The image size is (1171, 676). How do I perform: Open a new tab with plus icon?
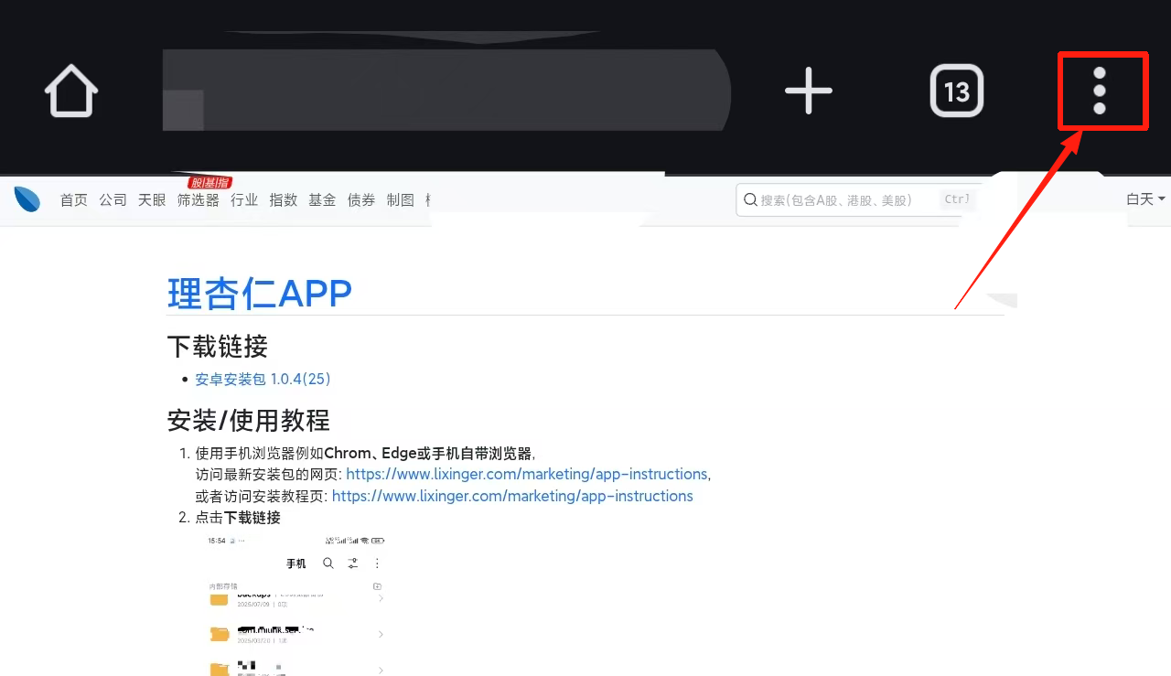coord(809,91)
